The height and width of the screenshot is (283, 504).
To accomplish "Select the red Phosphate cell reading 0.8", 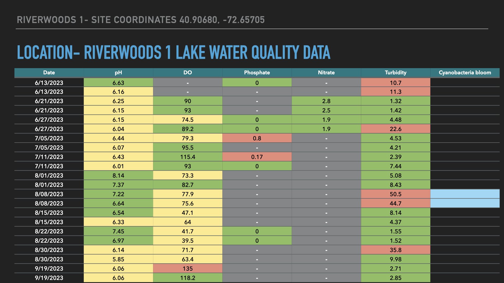I will coord(257,138).
